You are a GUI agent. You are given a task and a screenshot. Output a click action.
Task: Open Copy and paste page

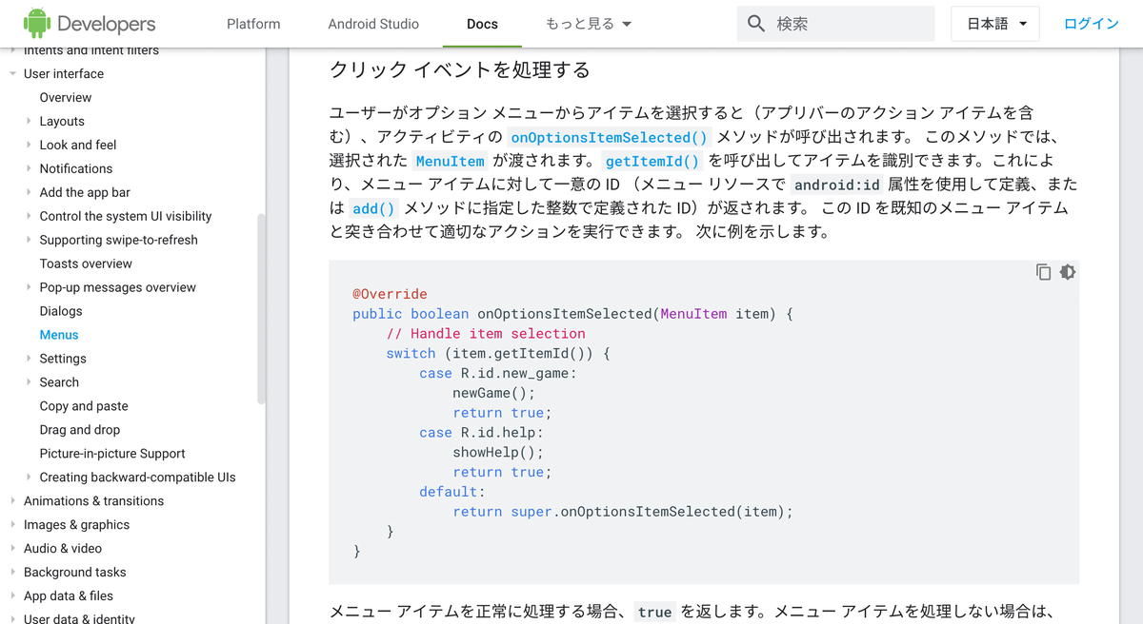click(84, 406)
